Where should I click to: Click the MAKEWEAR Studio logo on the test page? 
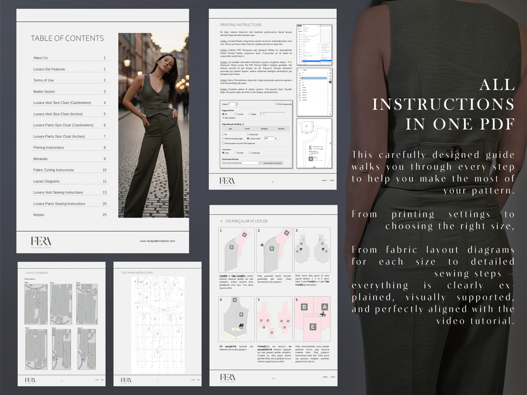coord(316,147)
